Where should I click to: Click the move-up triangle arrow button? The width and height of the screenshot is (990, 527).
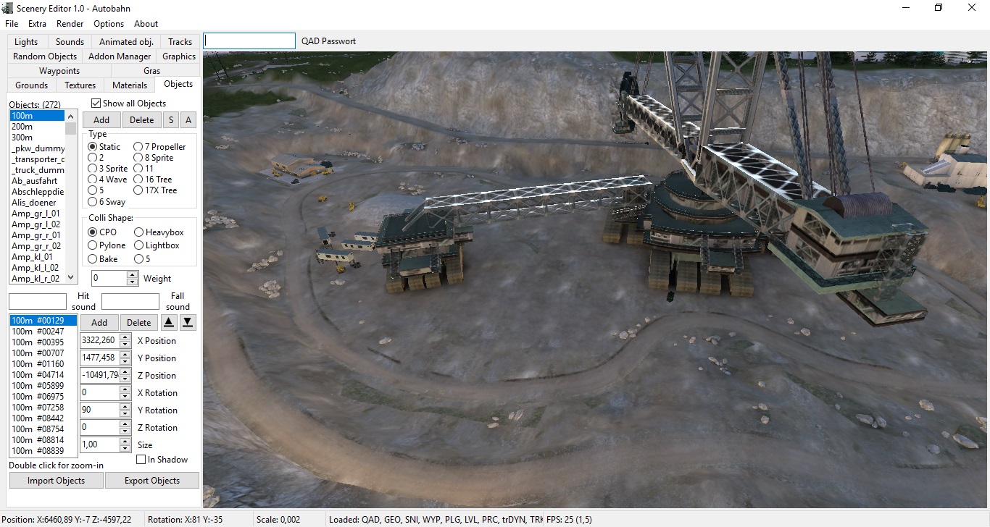pos(168,323)
